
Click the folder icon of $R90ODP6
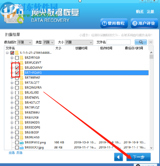click(22, 127)
